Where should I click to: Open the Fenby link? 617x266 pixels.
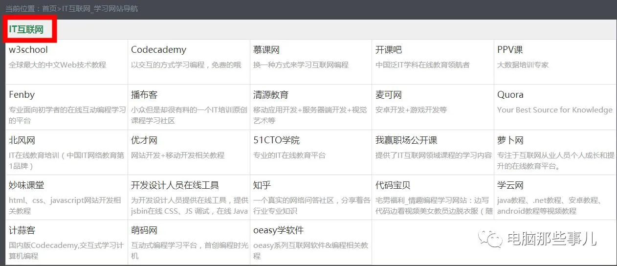coord(22,94)
